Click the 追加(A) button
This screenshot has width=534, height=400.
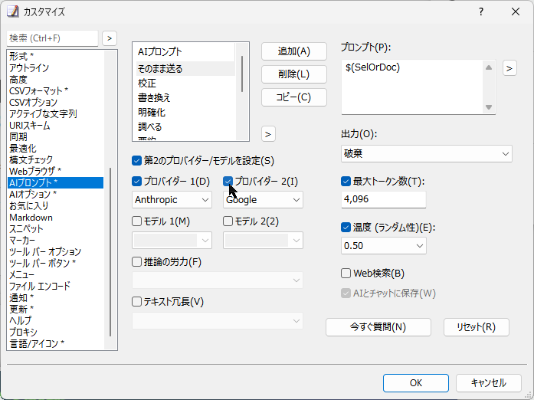(294, 51)
